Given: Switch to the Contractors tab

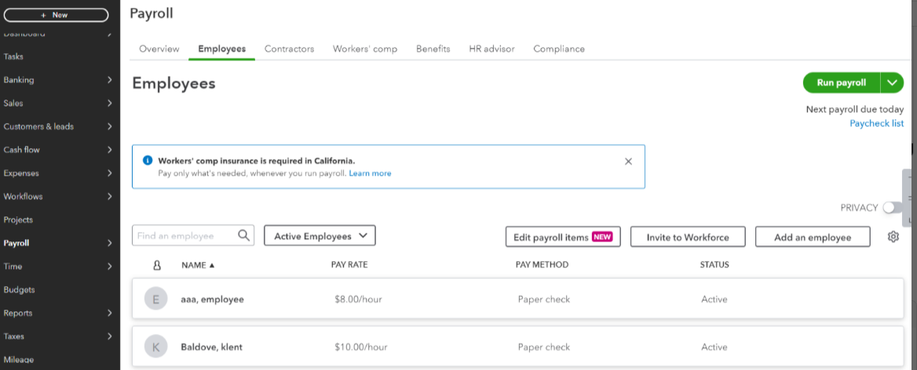Looking at the screenshot, I should point(289,49).
